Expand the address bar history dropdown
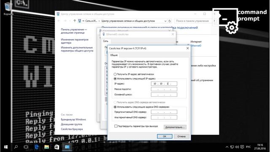Viewport: 270px width, 152px height. [x=165, y=21]
